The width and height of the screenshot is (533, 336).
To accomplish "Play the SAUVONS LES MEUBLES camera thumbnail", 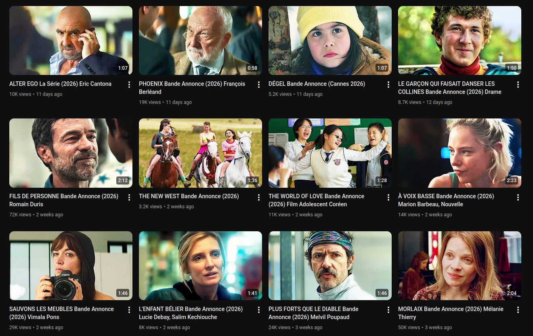I will [71, 265].
